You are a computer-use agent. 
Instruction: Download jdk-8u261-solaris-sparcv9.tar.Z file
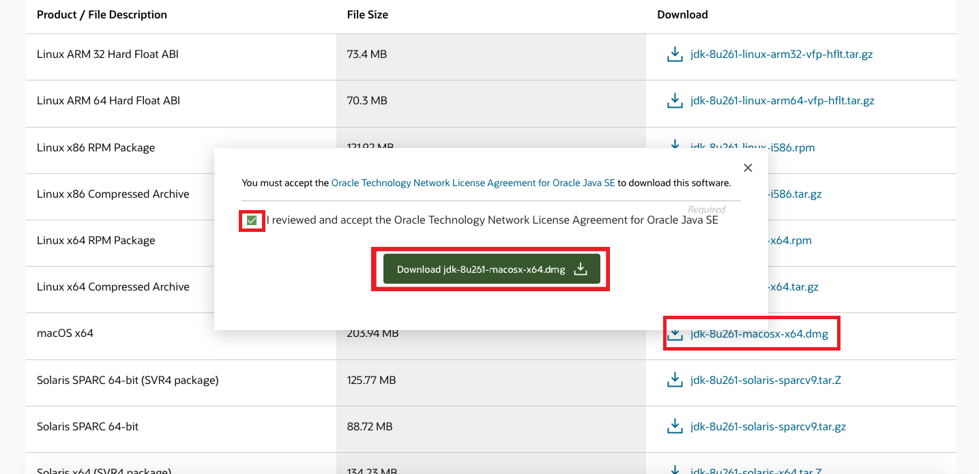(765, 380)
